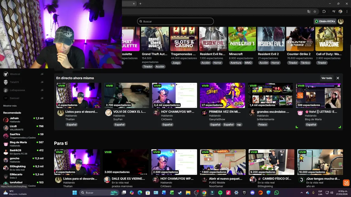Open Jefraín channel in Recomendado list
This screenshot has width=351, height=197.
23,120
